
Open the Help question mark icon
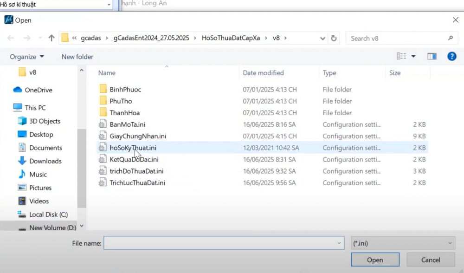pyautogui.click(x=451, y=56)
